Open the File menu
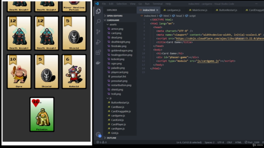The height and width of the screenshot is (148, 264). point(104,4)
